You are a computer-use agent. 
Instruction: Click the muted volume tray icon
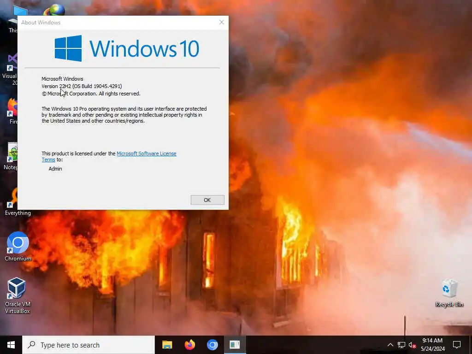pyautogui.click(x=412, y=345)
